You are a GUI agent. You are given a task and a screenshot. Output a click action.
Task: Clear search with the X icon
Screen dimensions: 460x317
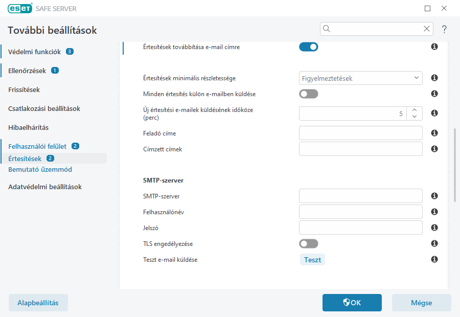coord(426,29)
